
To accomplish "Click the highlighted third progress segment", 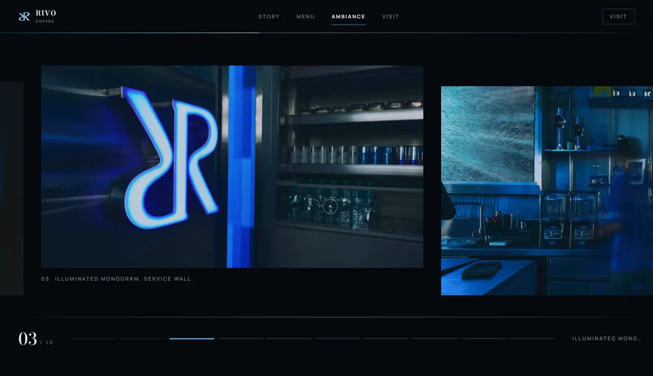I will point(192,338).
